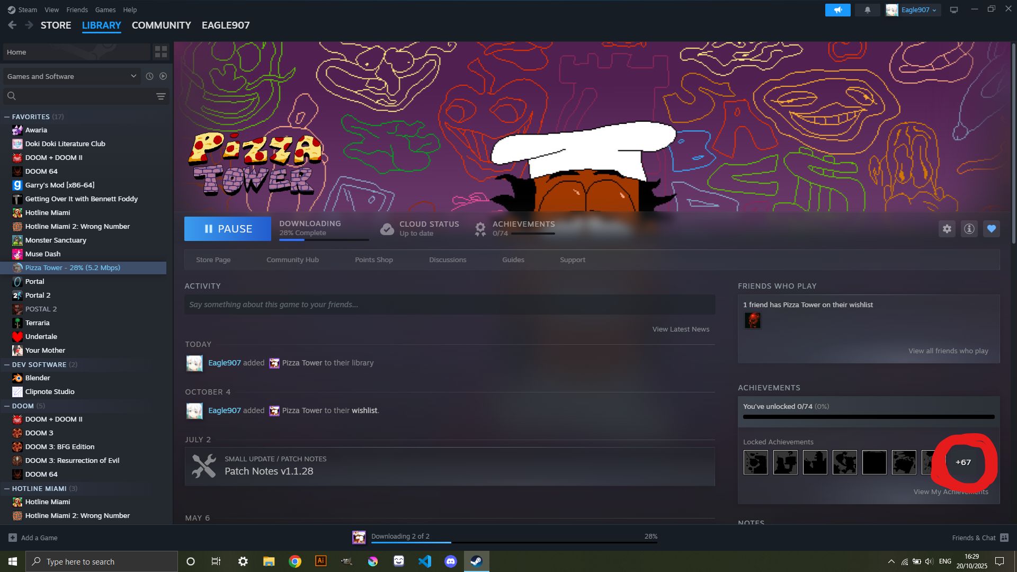
Task: Click the back navigation arrow
Action: pyautogui.click(x=12, y=25)
